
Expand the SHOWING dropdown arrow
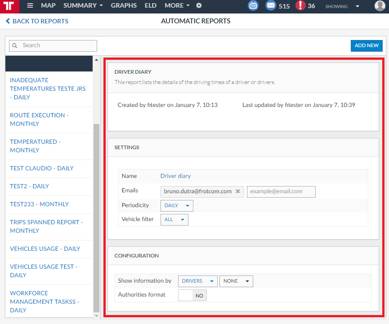[358, 6]
